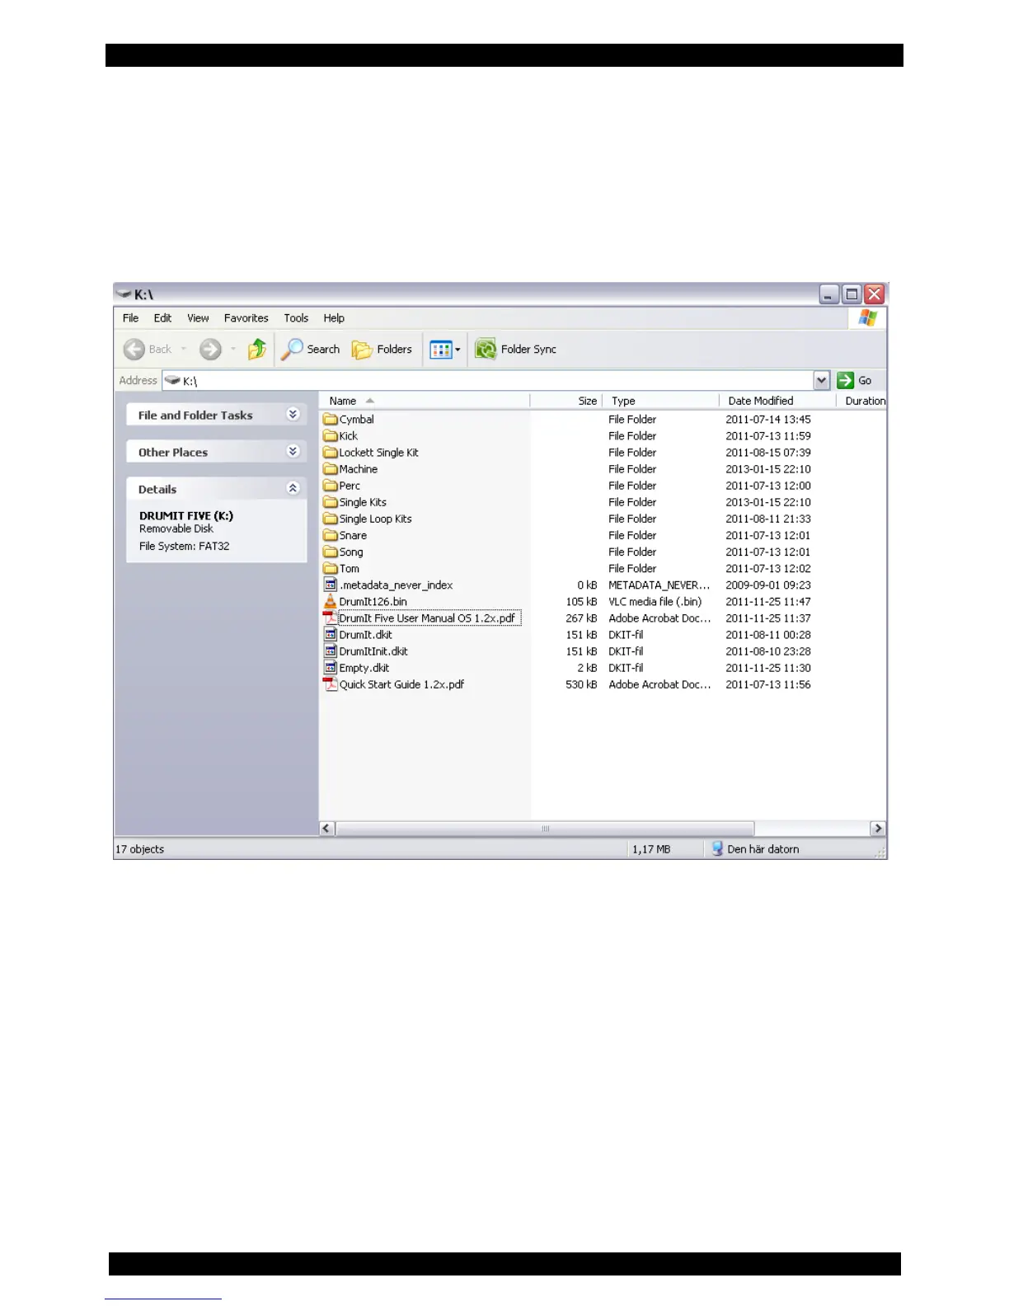Select the Single Kits folder icon

click(x=331, y=502)
